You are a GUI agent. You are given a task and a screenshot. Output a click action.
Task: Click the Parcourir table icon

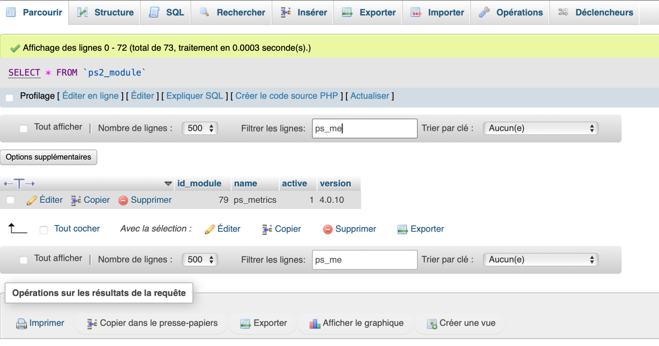(11, 12)
